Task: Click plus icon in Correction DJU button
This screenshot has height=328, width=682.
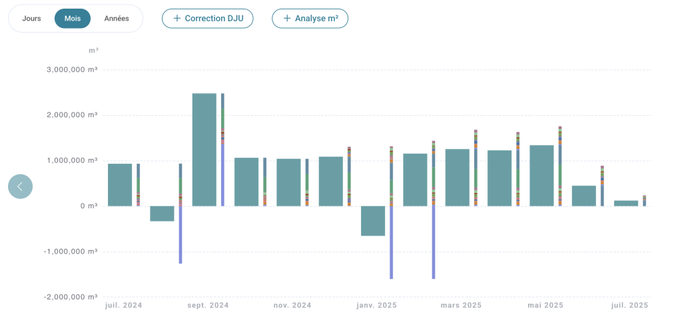Action: point(176,18)
